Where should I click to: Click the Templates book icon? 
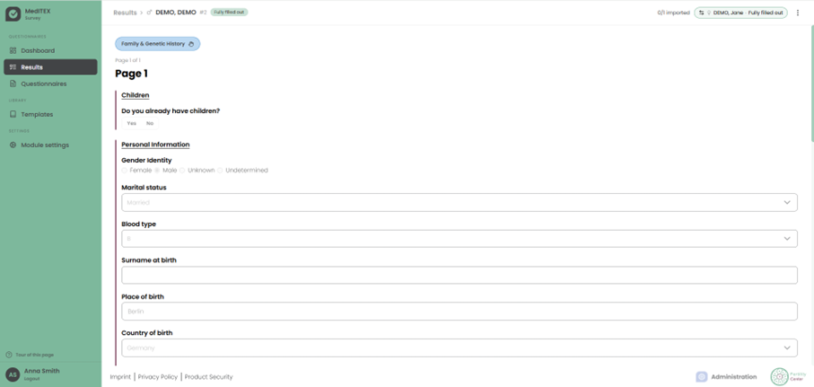13,114
